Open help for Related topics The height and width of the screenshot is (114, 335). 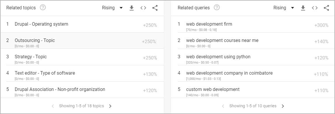click(43, 8)
